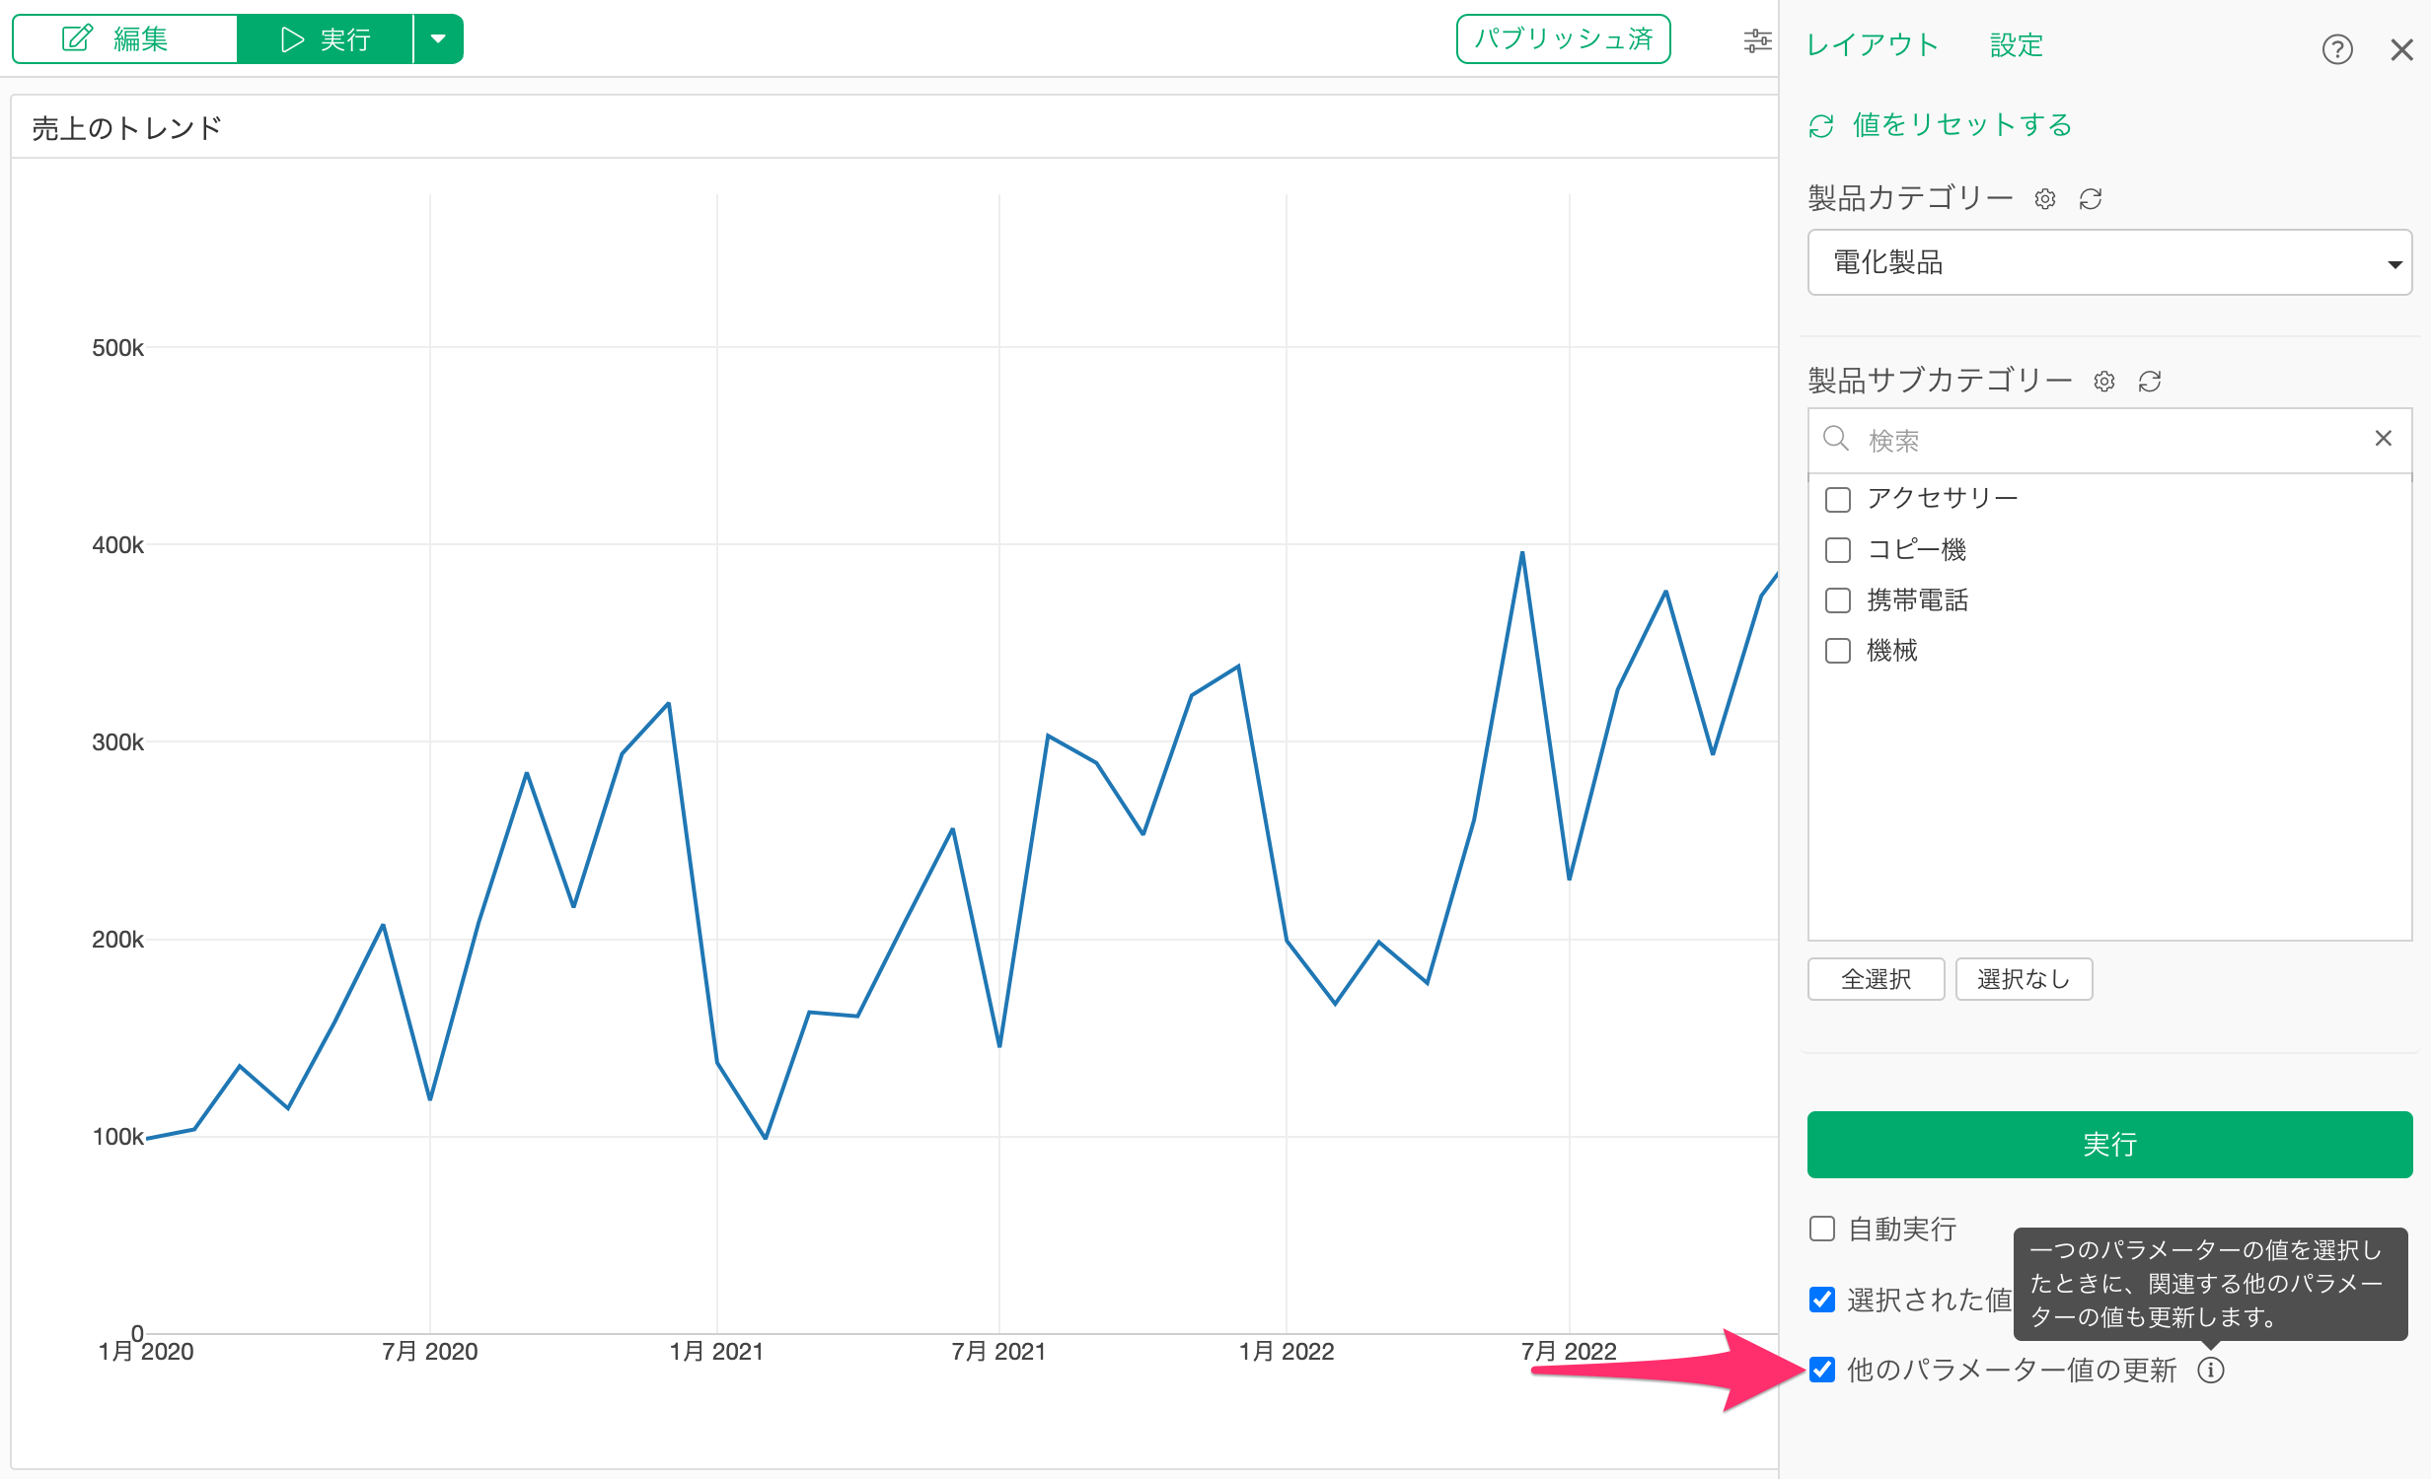Screen dimensions: 2431x1479
Task: Refresh the 製品カテゴリー parameter values
Action: [2091, 199]
